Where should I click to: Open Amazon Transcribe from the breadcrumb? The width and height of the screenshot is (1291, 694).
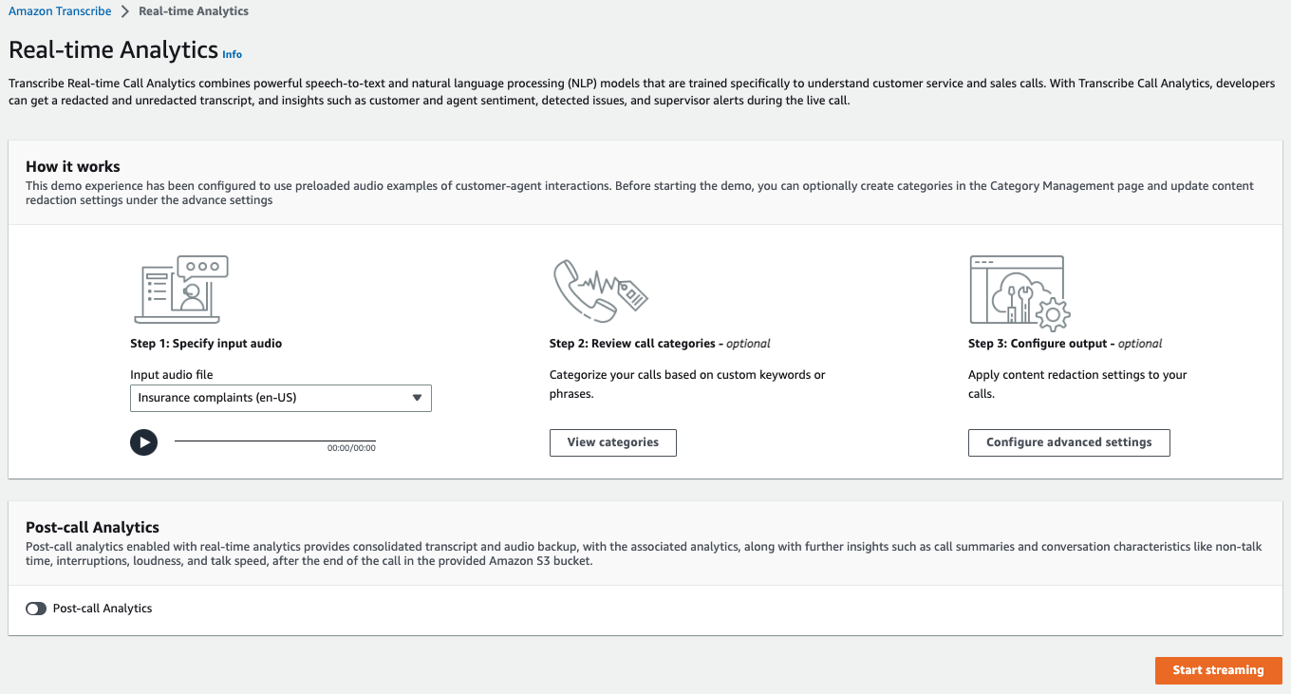tap(60, 10)
